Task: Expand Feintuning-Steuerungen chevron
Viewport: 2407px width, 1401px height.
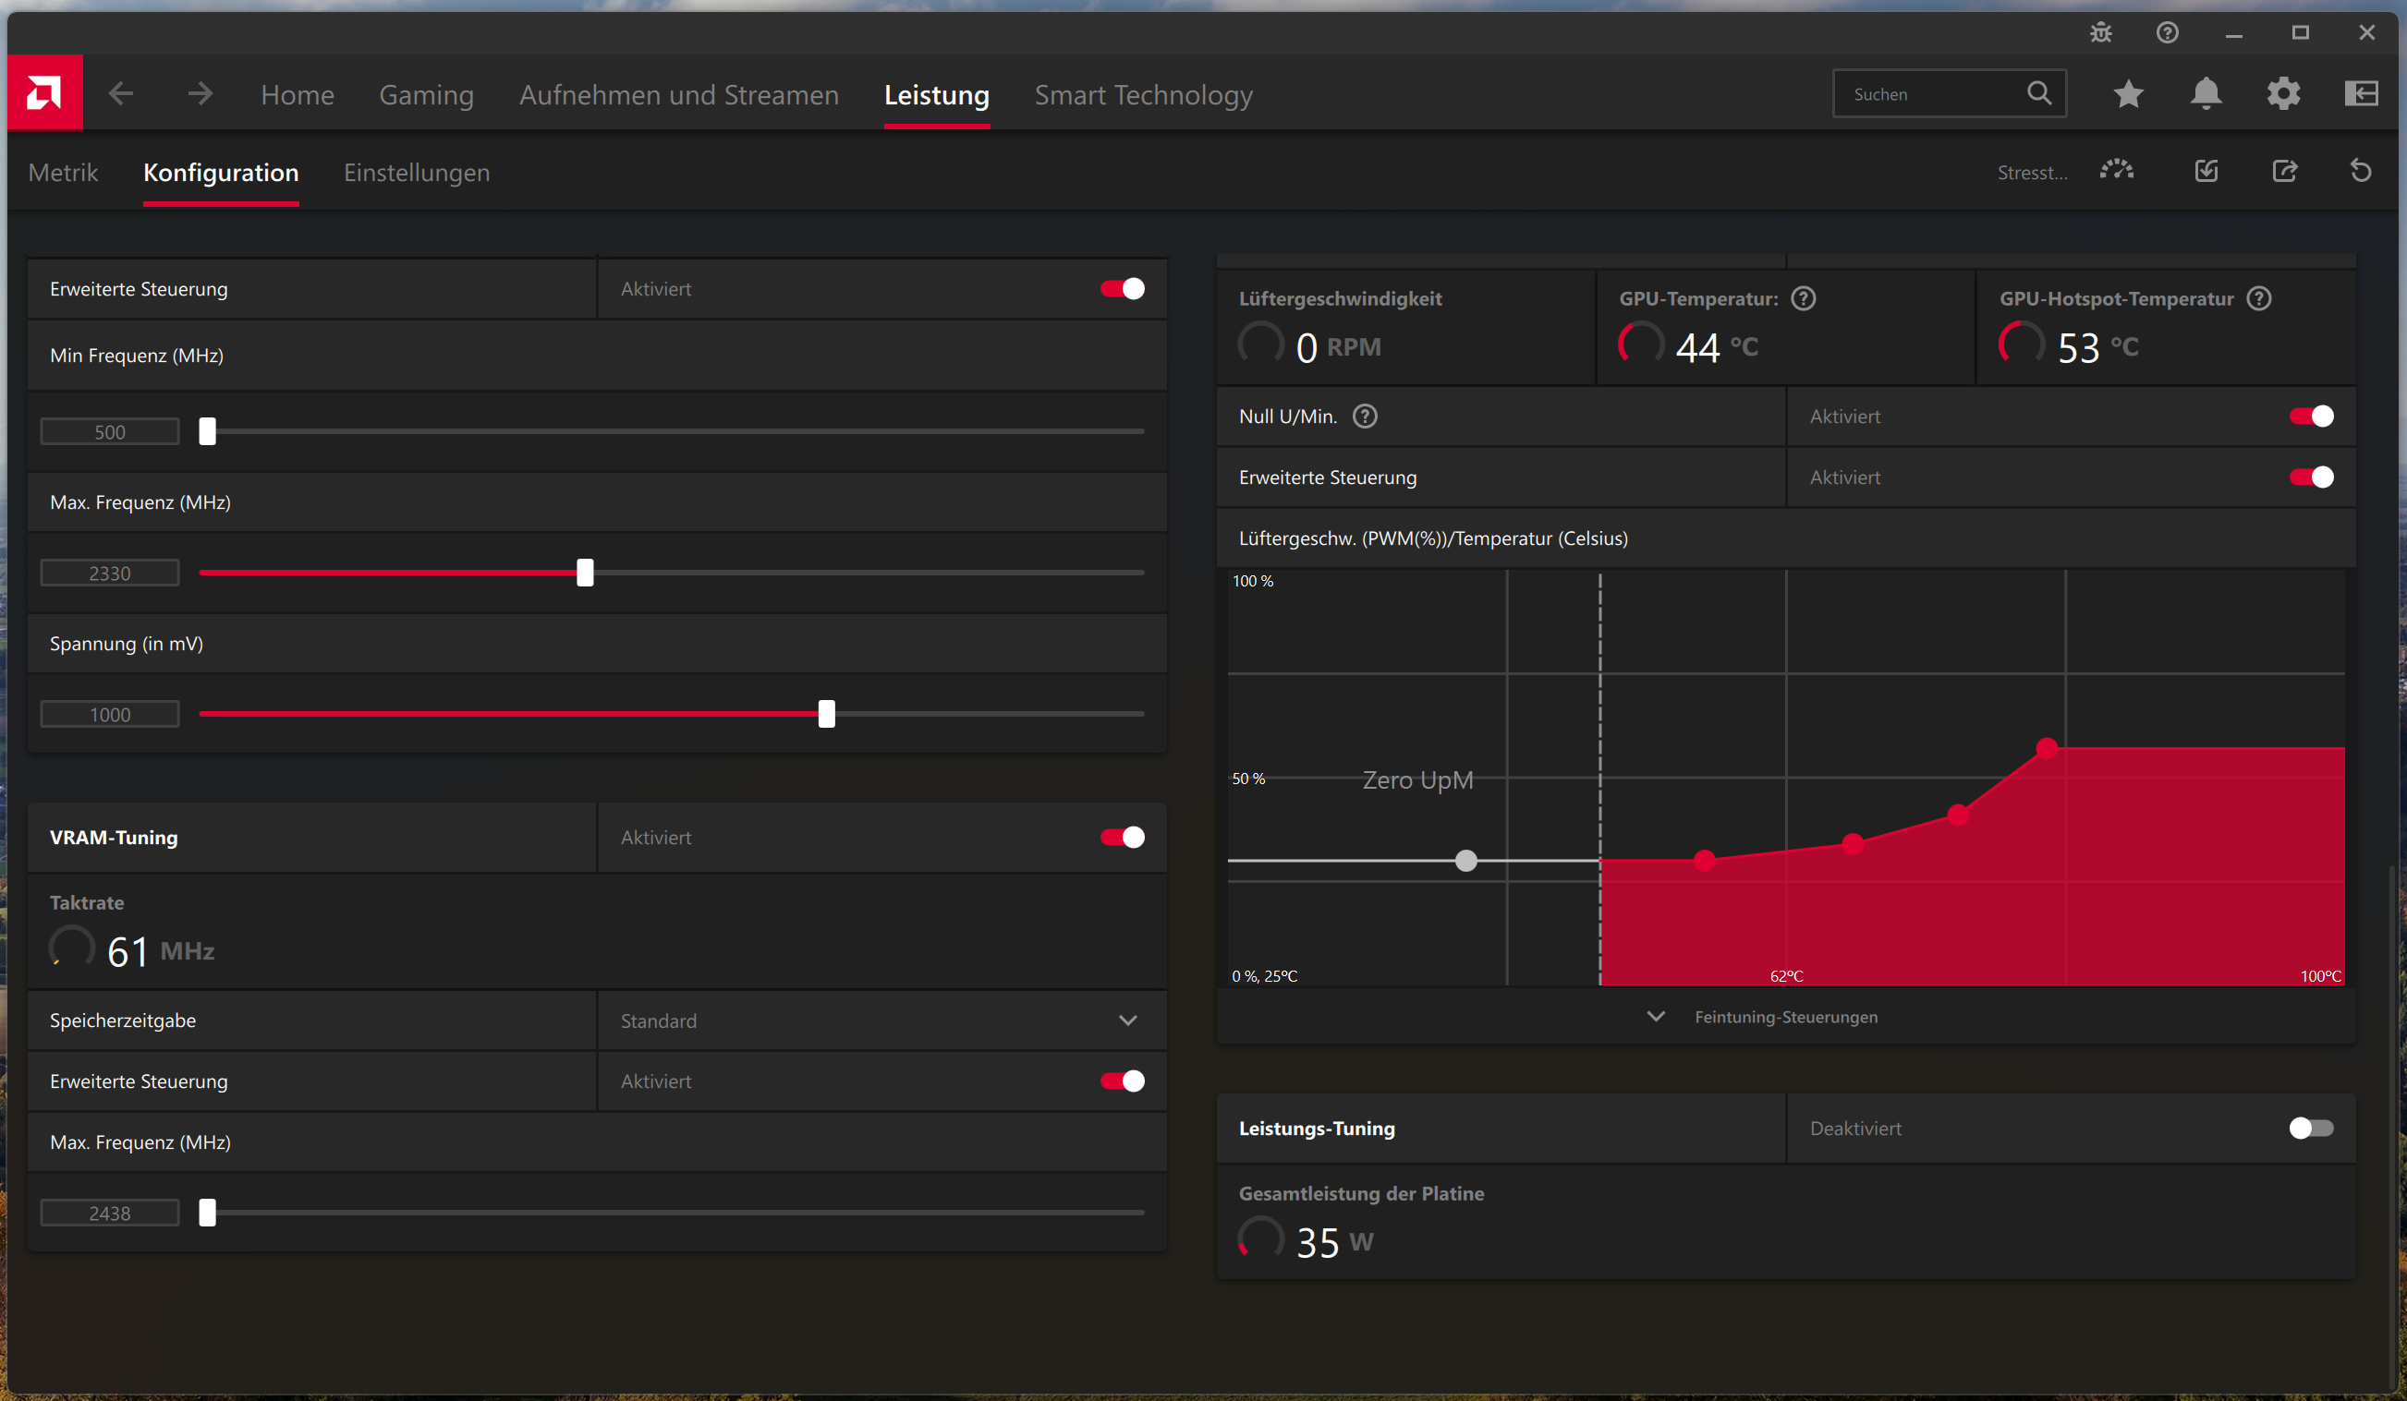Action: pos(1655,1017)
